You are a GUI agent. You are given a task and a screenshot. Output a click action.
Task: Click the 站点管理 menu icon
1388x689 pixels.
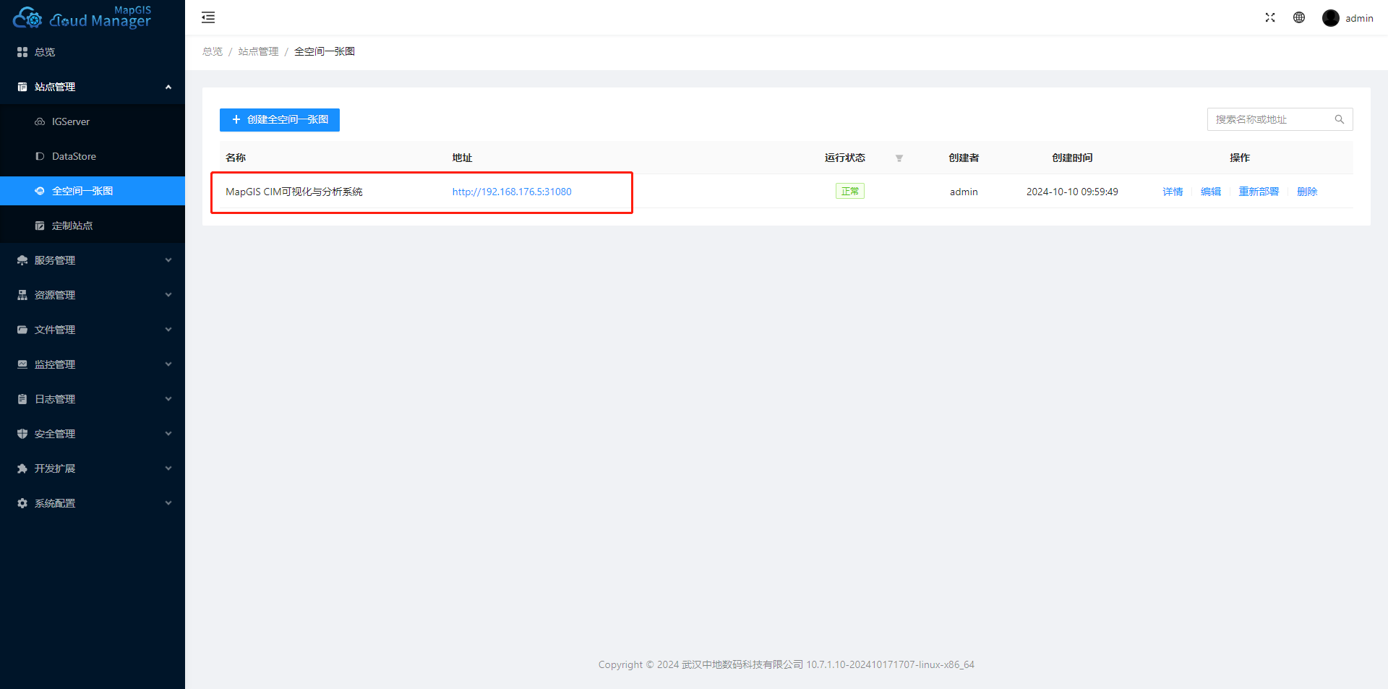point(22,87)
